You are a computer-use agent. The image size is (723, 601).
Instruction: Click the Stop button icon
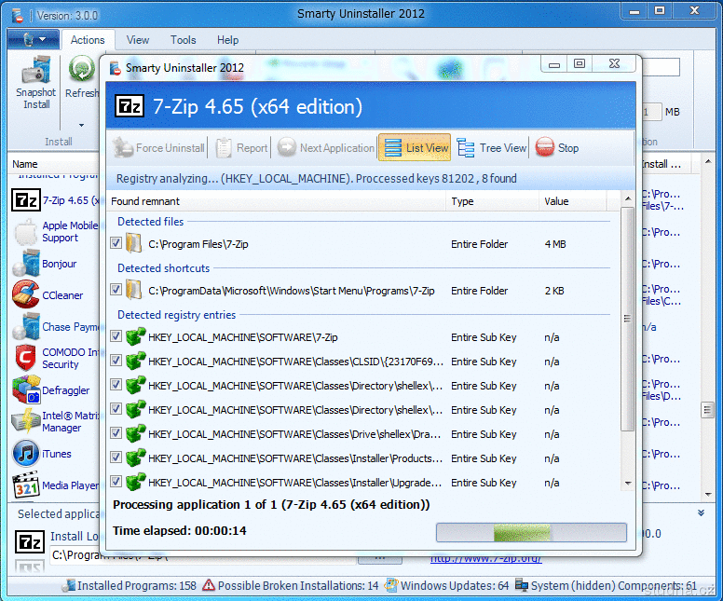coord(545,147)
